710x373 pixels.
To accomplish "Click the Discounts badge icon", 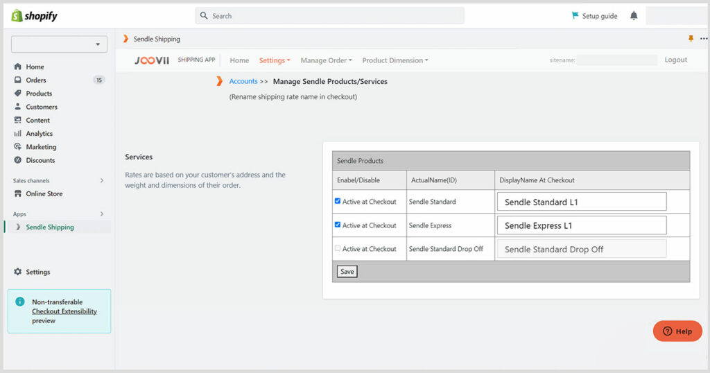I will coord(17,159).
